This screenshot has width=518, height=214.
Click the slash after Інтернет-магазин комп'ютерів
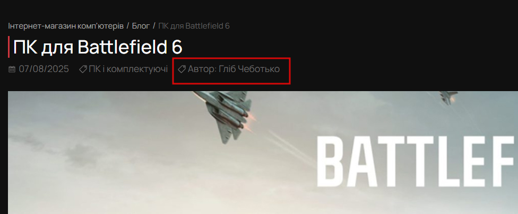(x=128, y=26)
